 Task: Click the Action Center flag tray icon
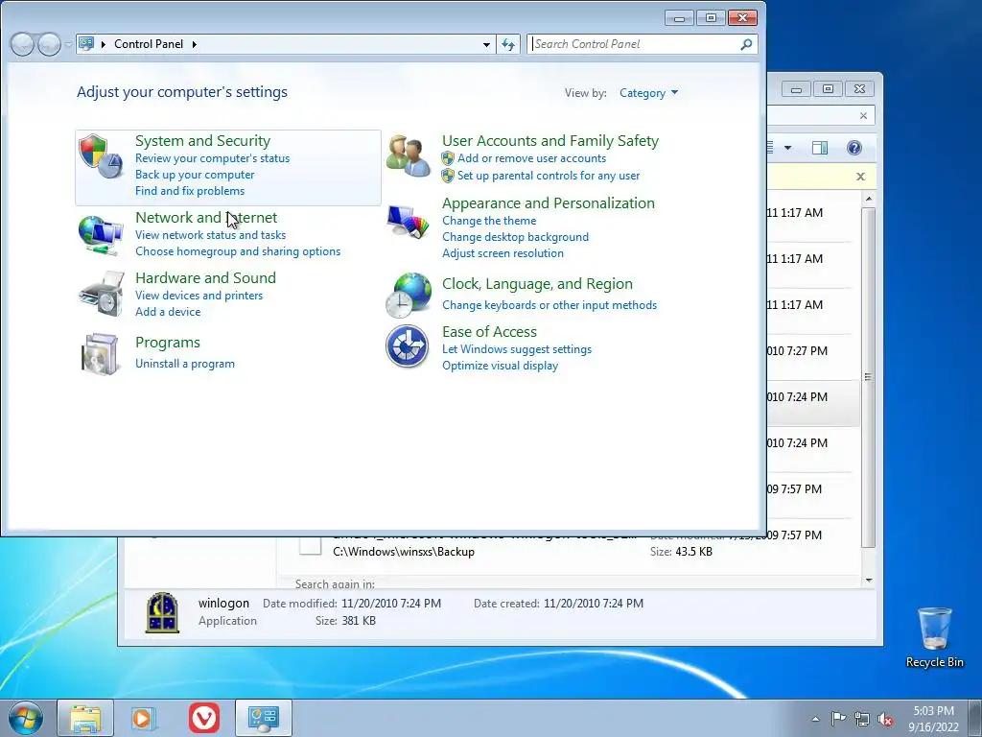point(838,719)
